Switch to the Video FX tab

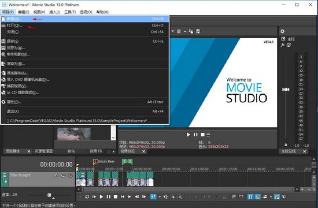click(96, 151)
